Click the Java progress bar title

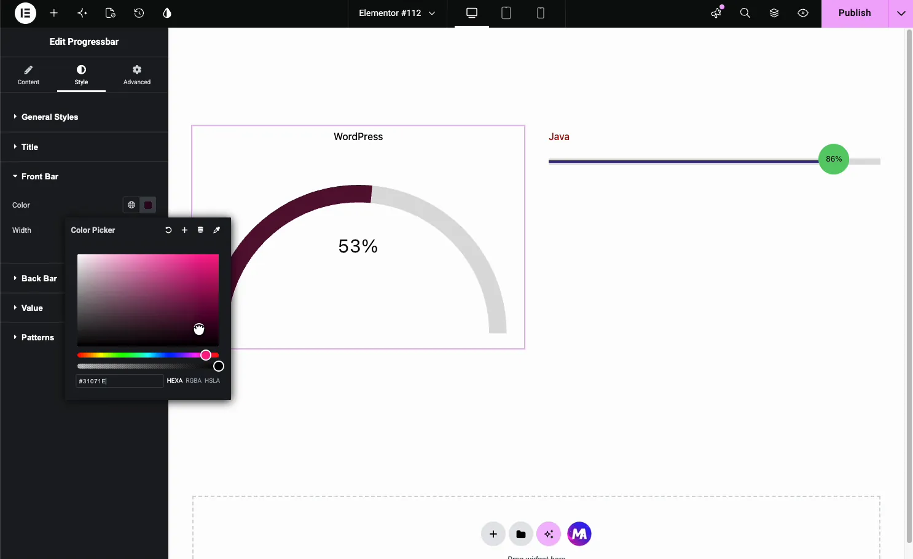(x=559, y=136)
